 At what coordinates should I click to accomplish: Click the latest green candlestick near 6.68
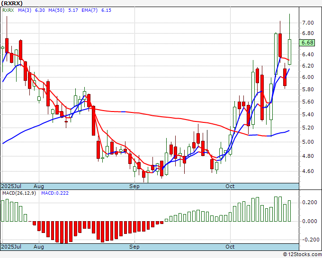click(x=289, y=52)
